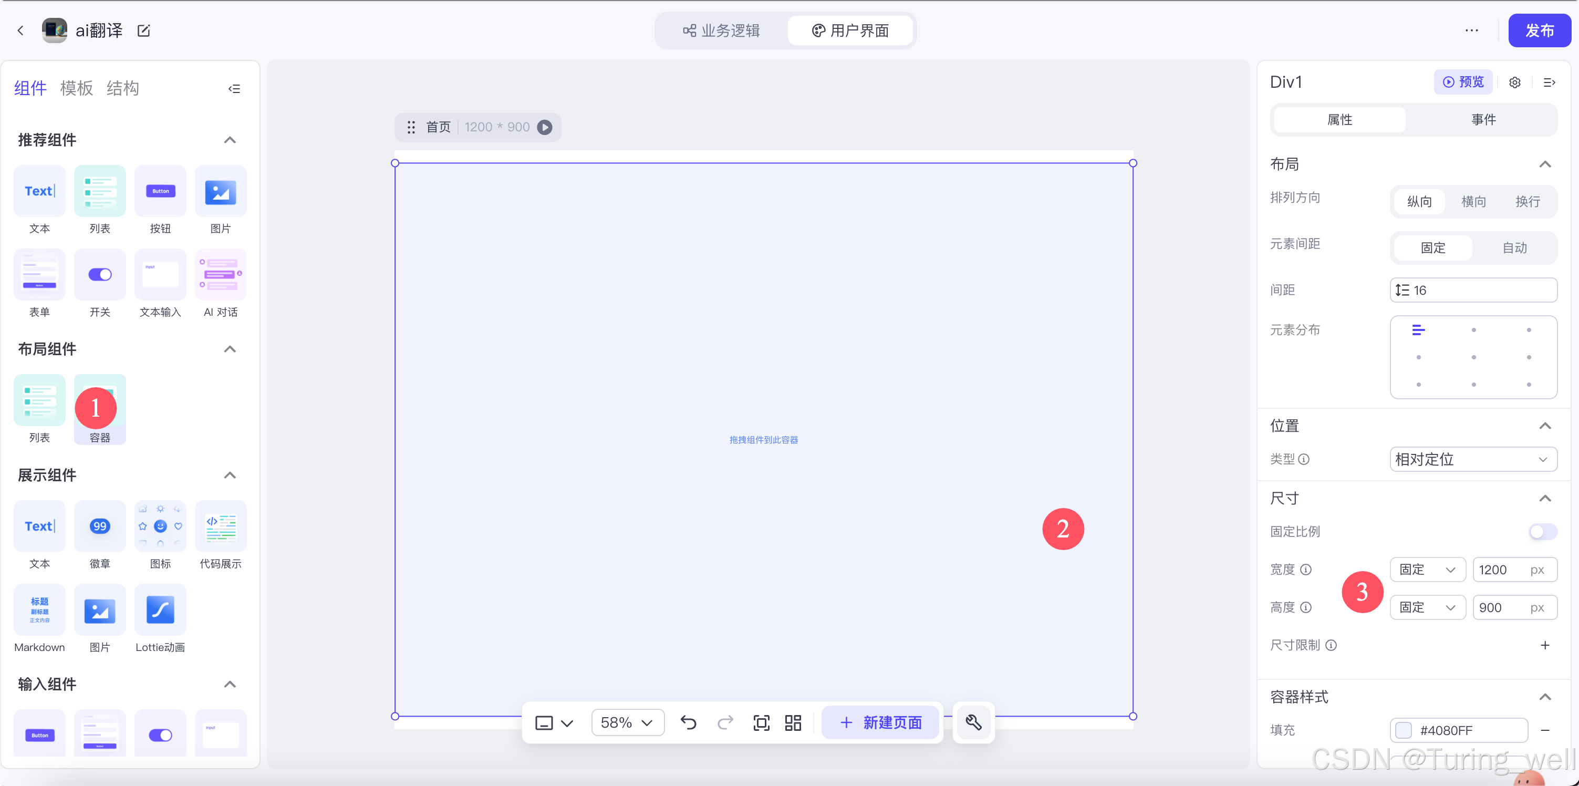Screen dimensions: 1579x786
Task: Click the 发布 publish button
Action: [1539, 30]
